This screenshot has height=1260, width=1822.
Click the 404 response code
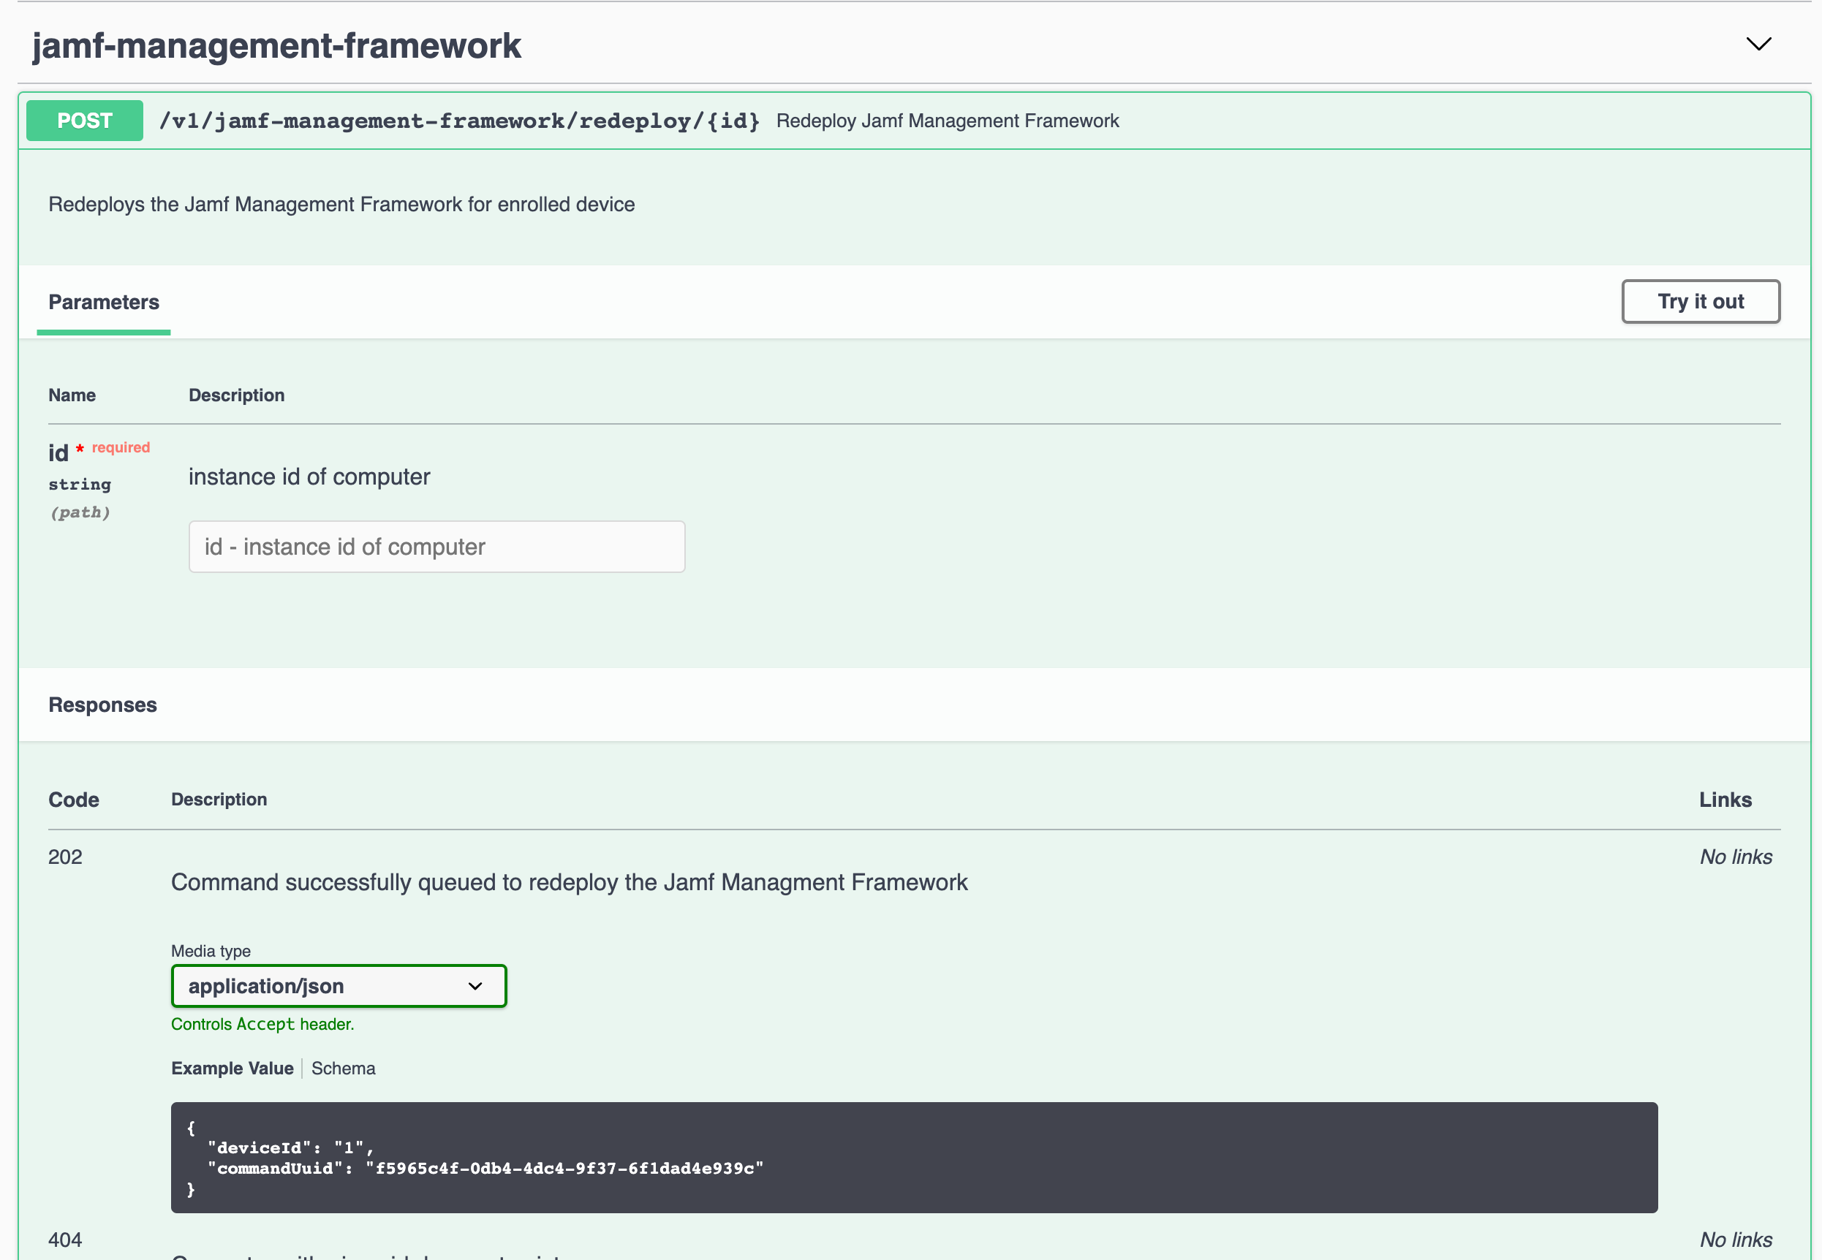coord(65,1240)
